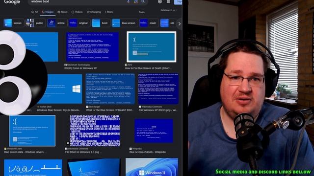Open the AVG blue screen sad-face thumbnail
Screen dimensions: 314x176
tap(152, 47)
